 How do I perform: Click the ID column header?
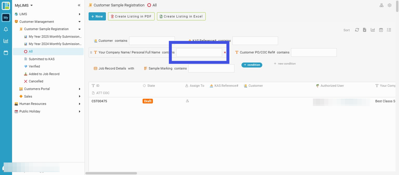96,86
